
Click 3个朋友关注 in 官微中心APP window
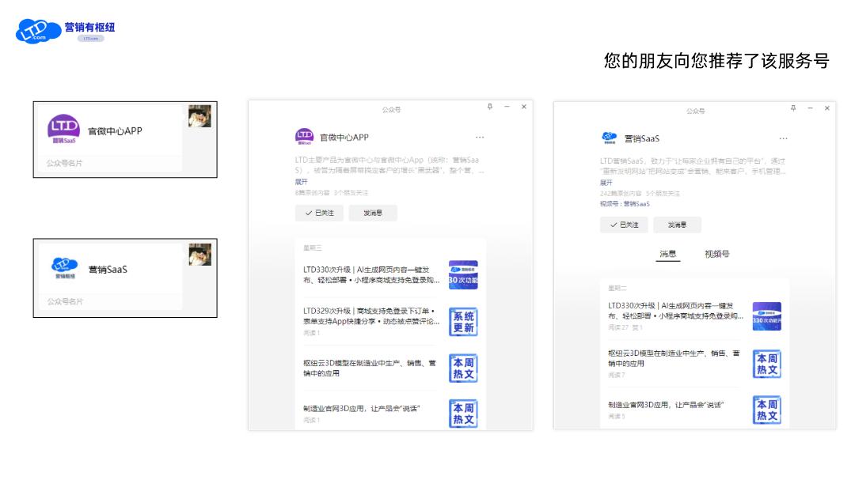click(x=351, y=193)
